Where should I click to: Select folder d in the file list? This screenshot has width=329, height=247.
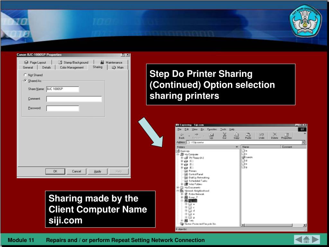245,160
